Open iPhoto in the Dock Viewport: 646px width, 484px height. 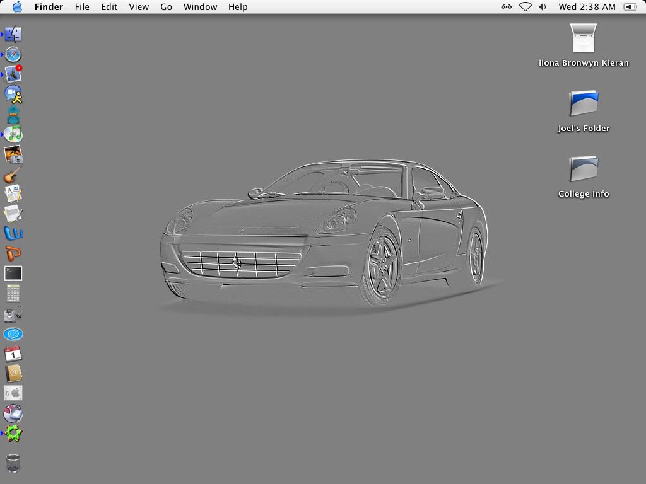click(x=13, y=154)
